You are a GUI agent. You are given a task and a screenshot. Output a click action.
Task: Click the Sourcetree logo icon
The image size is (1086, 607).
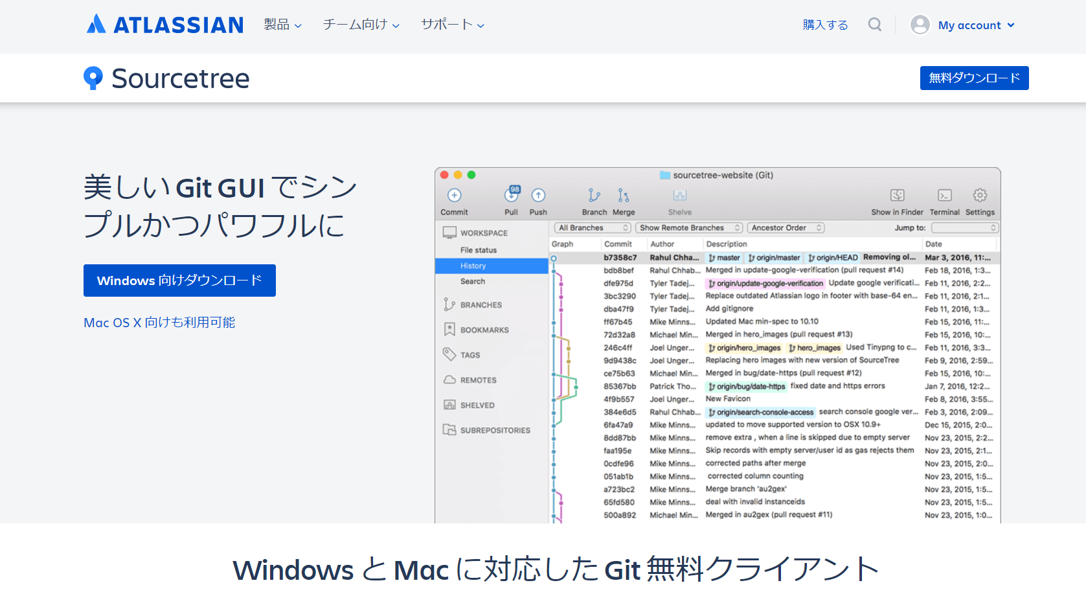point(93,78)
